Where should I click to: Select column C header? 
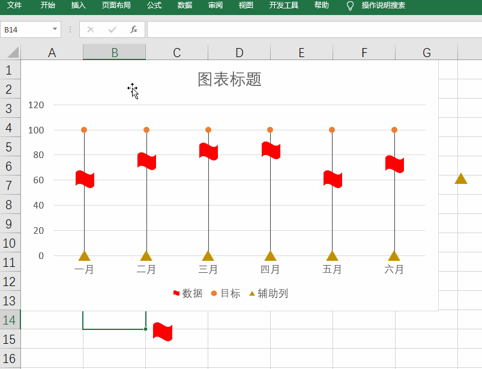tap(176, 52)
